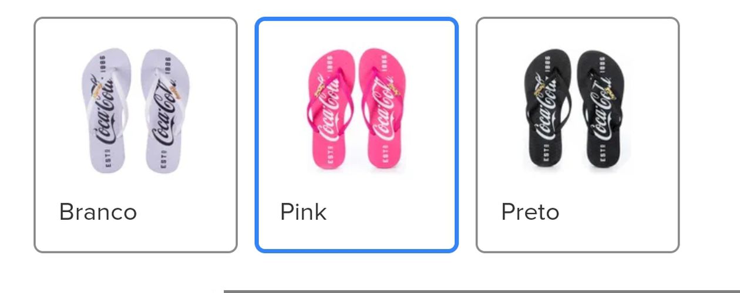Click the white flip-flops thumbnail image

136,111
